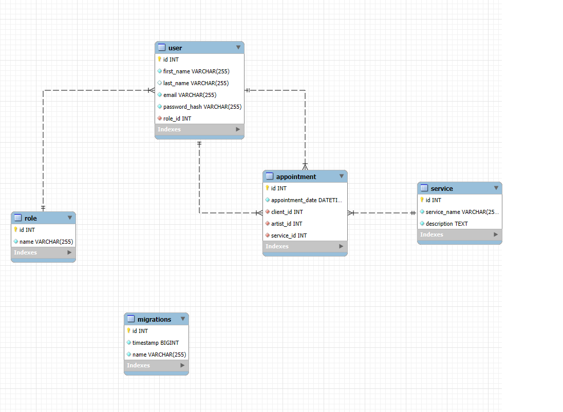
Task: Collapse the user table via its header arrow
Action: 238,47
